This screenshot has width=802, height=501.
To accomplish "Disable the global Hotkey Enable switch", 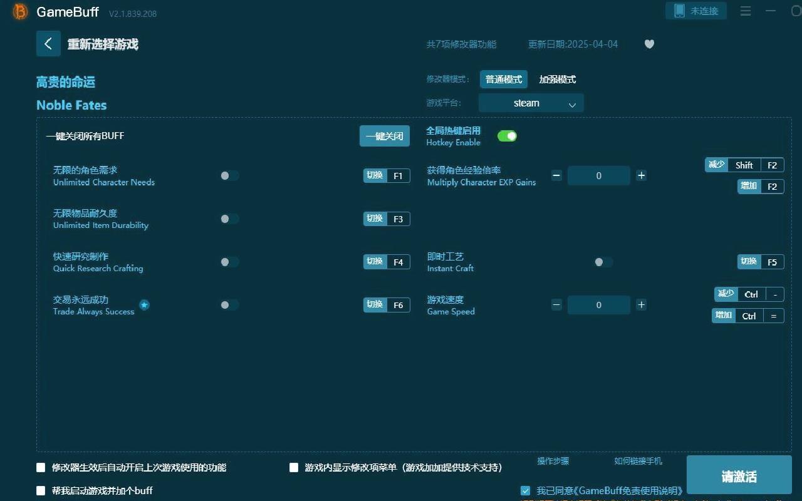I will (507, 136).
